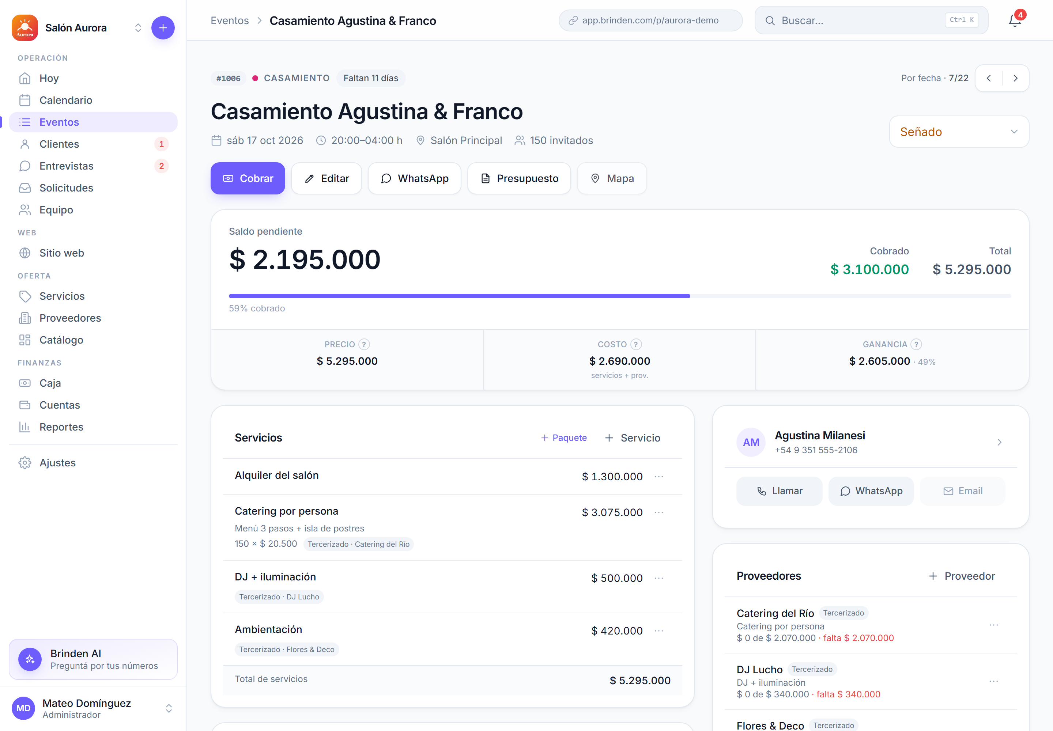Open Agustina Milanesi client details chevron
The width and height of the screenshot is (1053, 731).
[x=999, y=443]
